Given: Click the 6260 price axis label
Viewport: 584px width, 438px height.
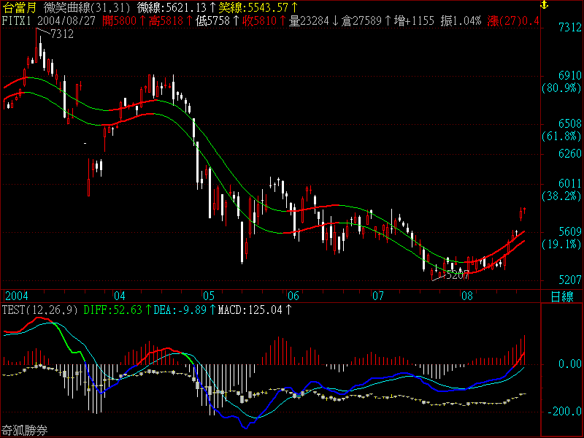Looking at the screenshot, I should click(x=570, y=153).
